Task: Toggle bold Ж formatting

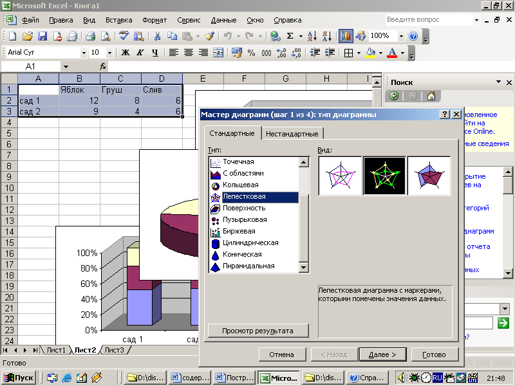Action: [x=125, y=53]
